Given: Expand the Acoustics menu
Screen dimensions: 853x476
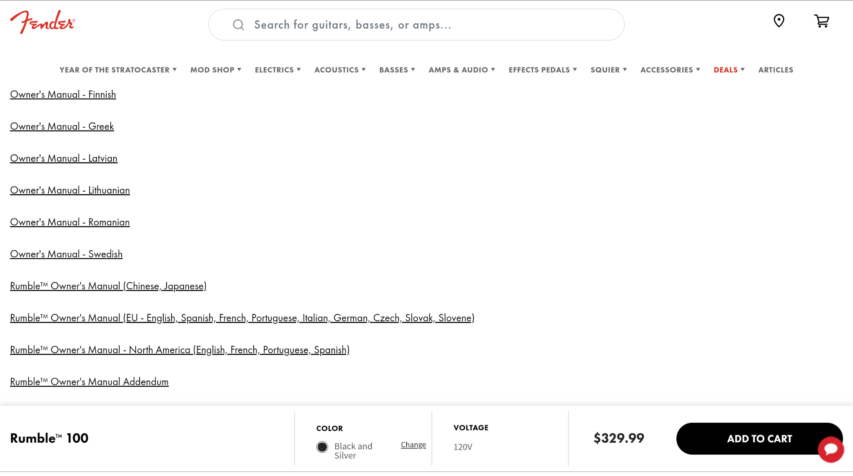Looking at the screenshot, I should click(340, 70).
